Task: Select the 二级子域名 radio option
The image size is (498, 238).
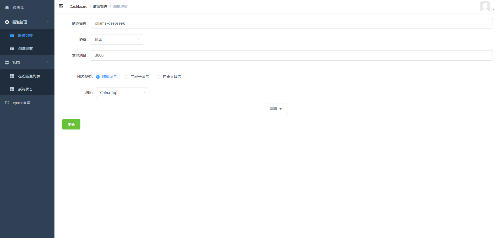Action: click(126, 77)
